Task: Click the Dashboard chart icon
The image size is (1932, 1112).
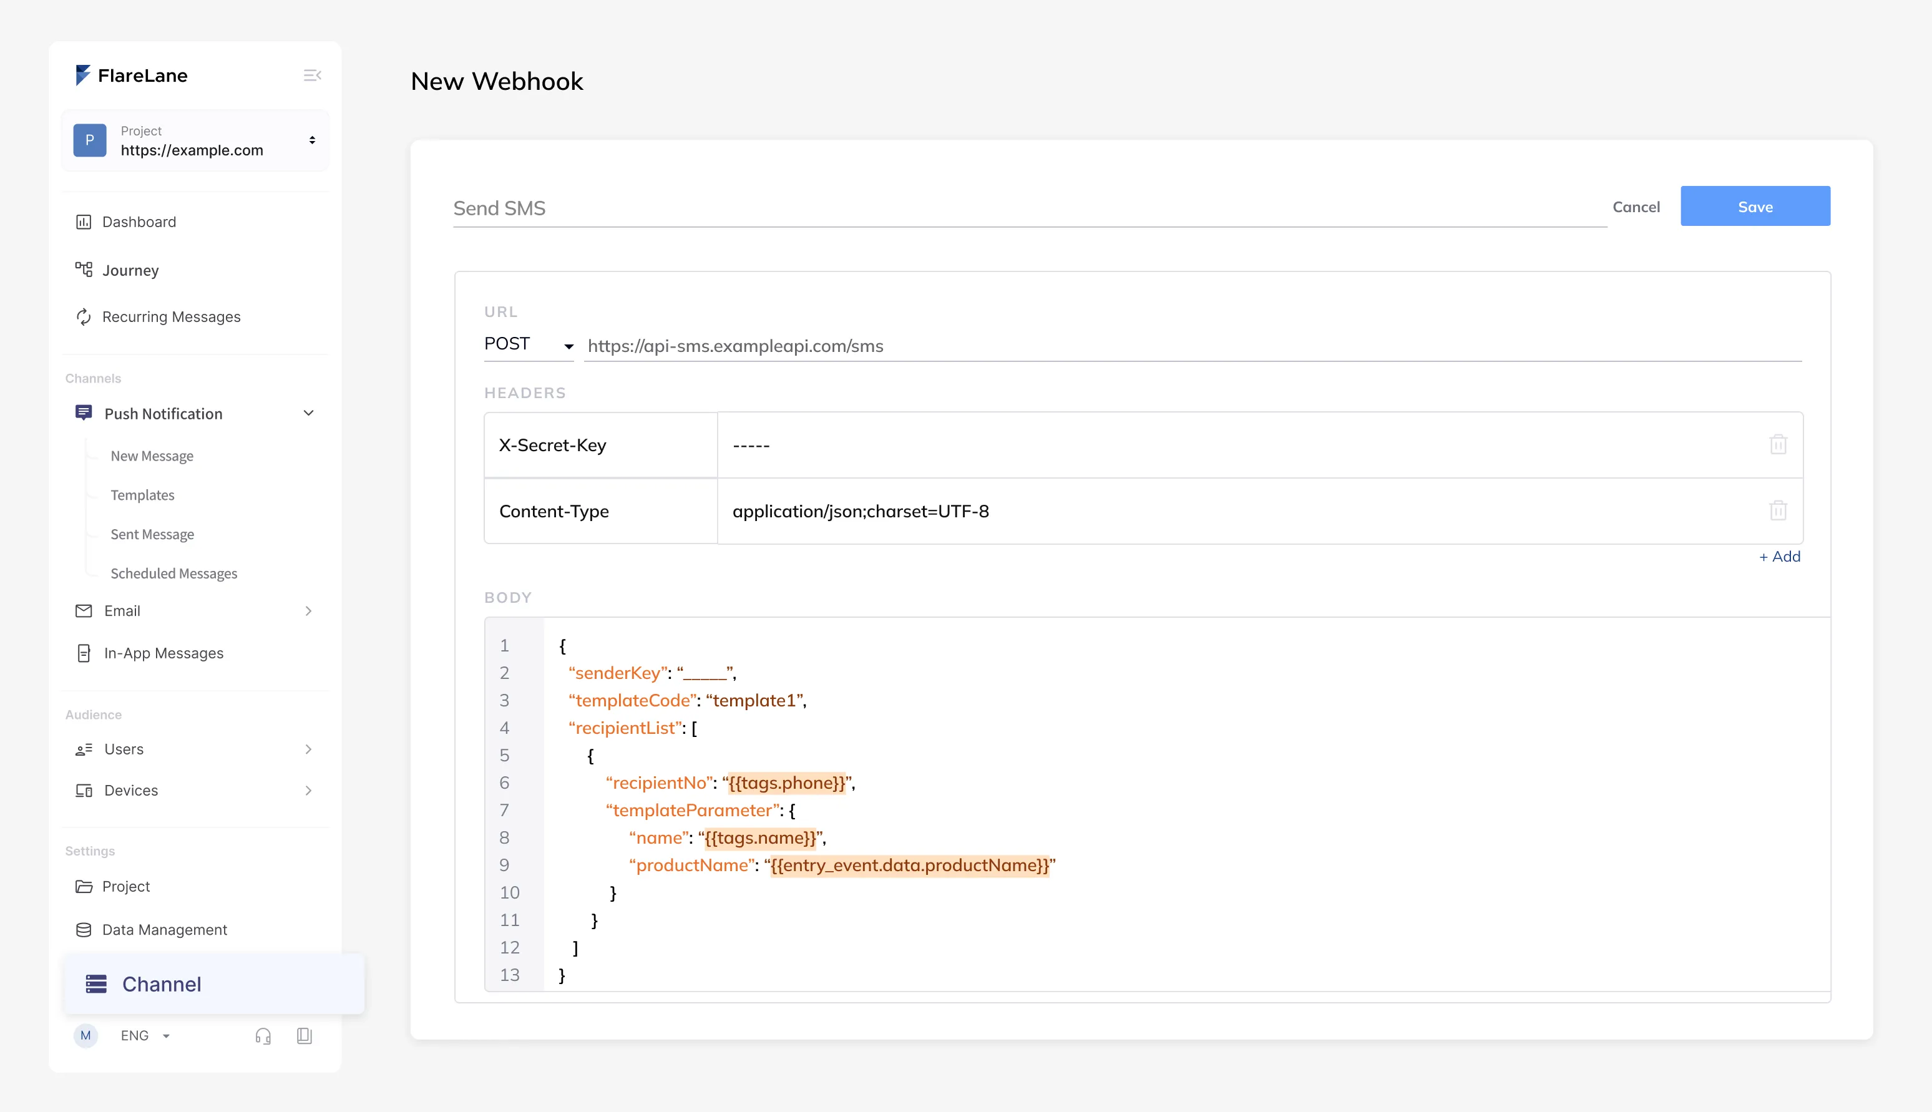Action: 83,222
